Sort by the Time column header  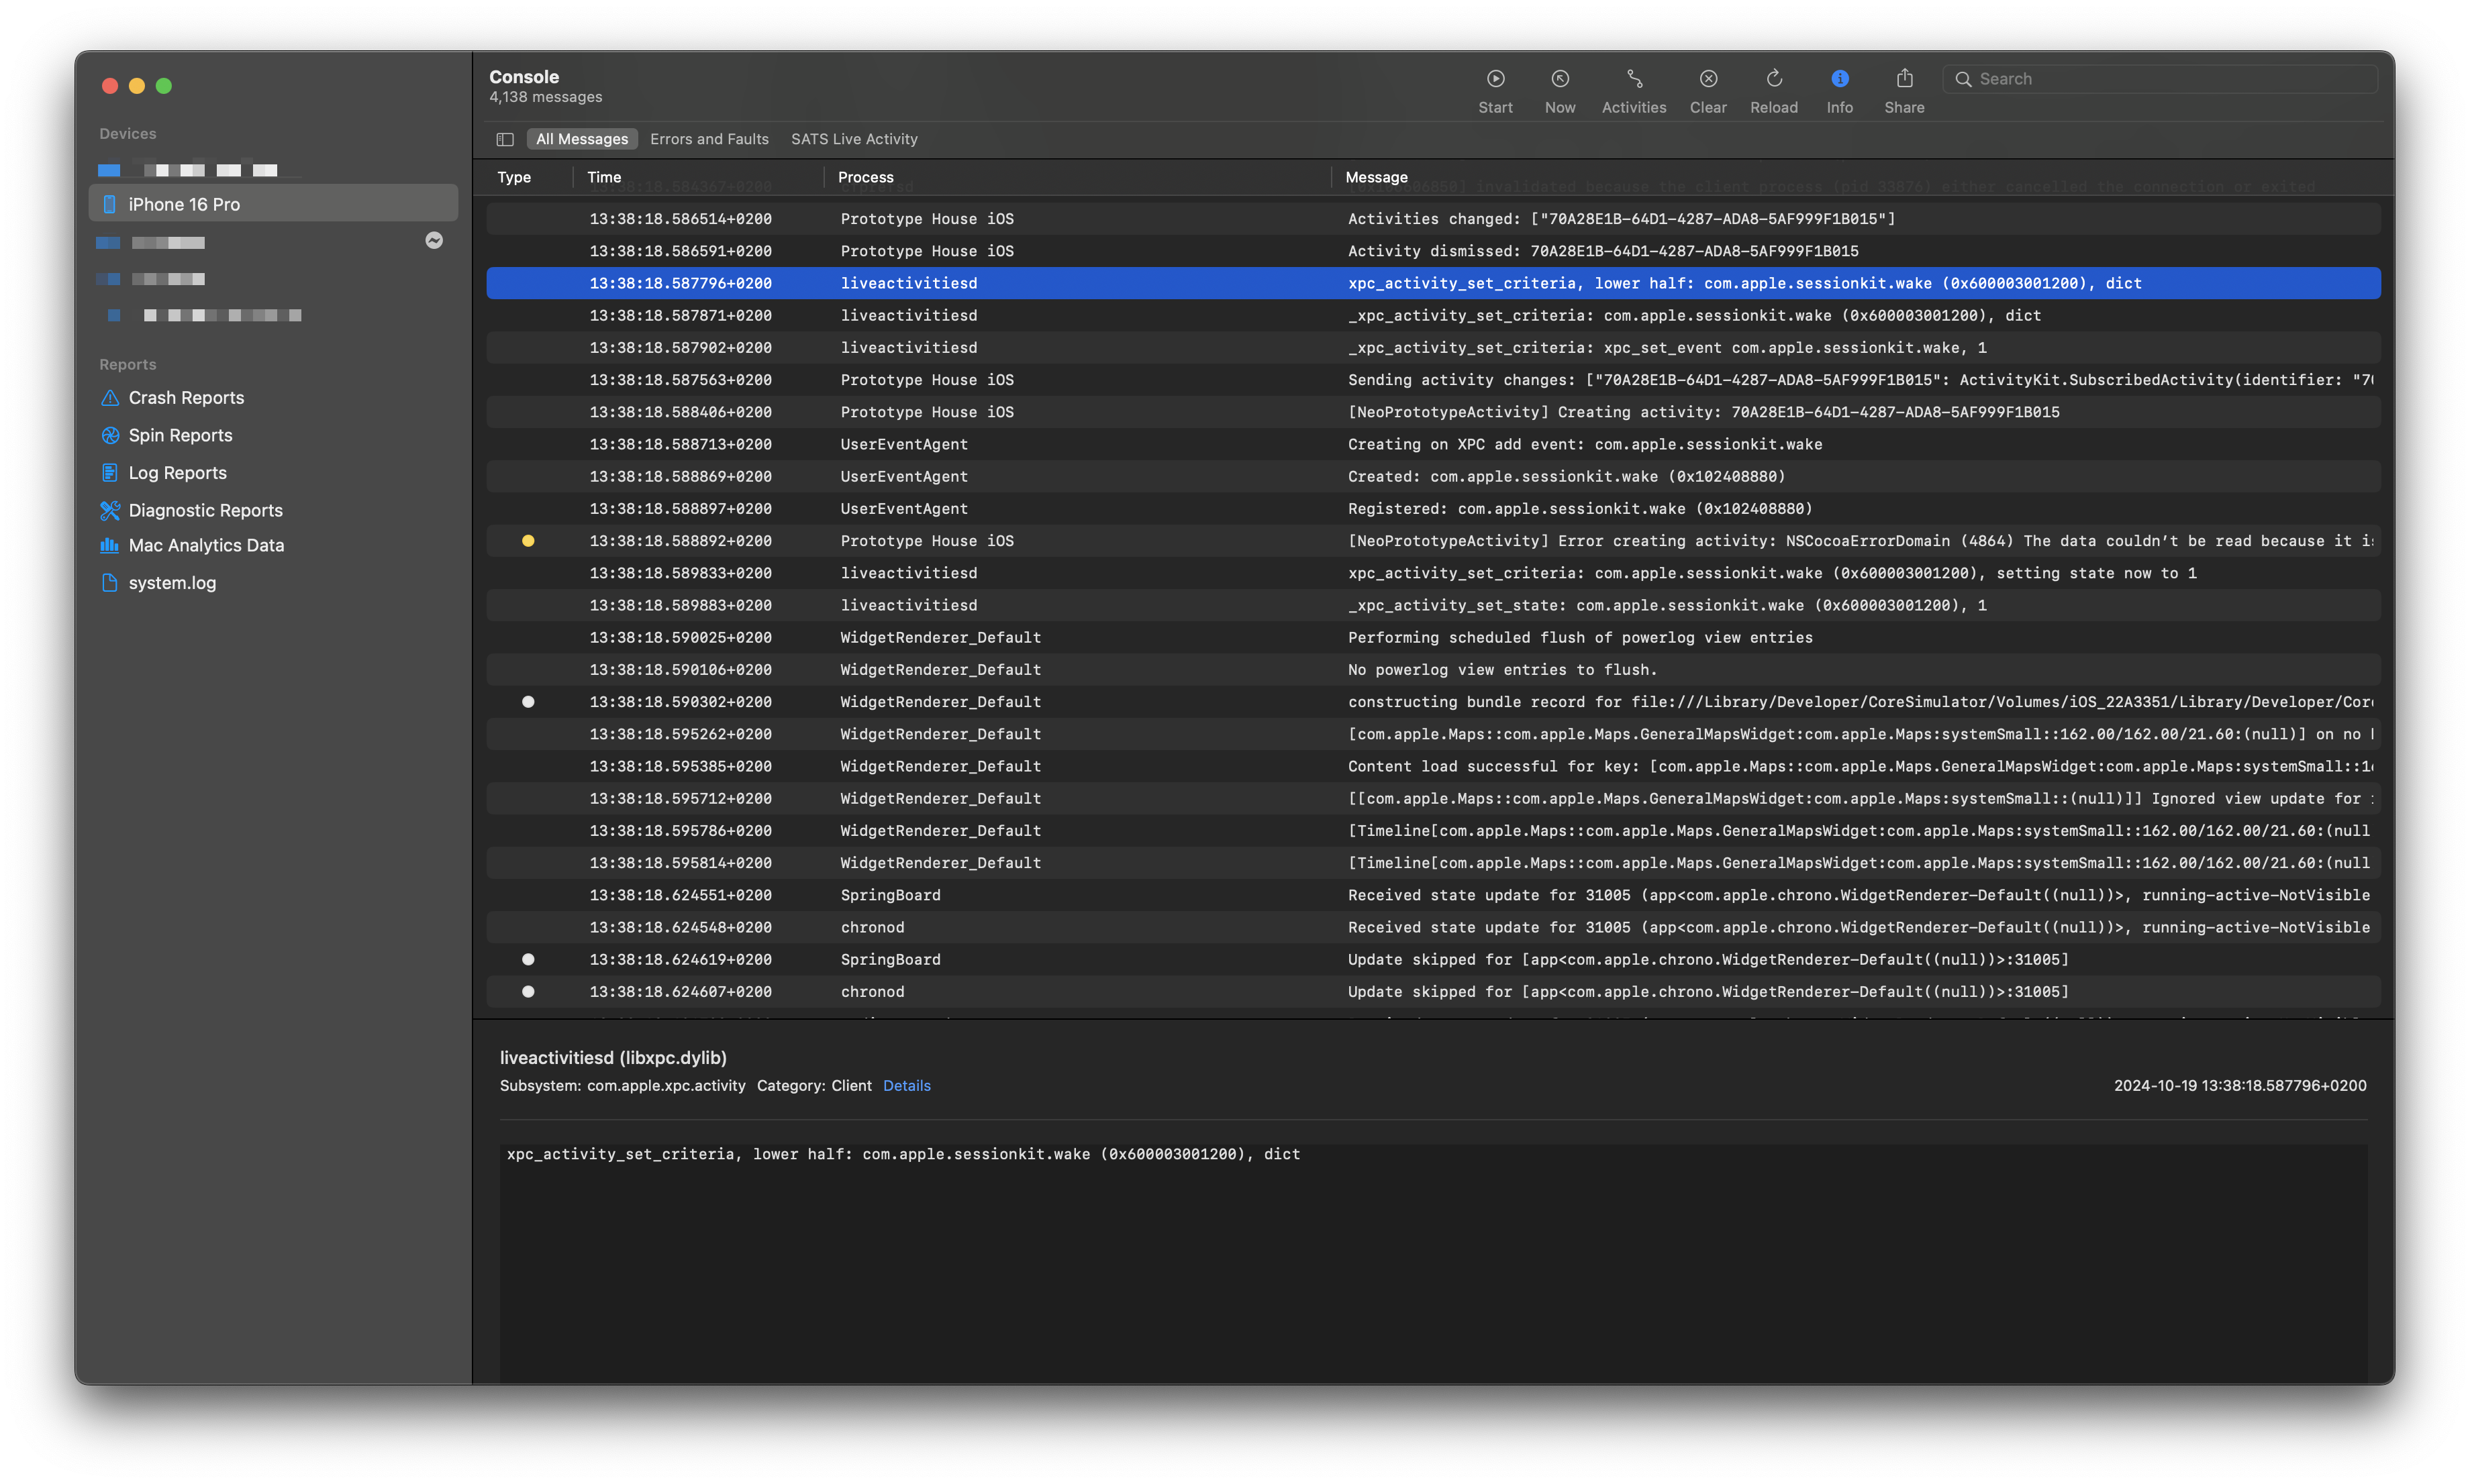604,177
